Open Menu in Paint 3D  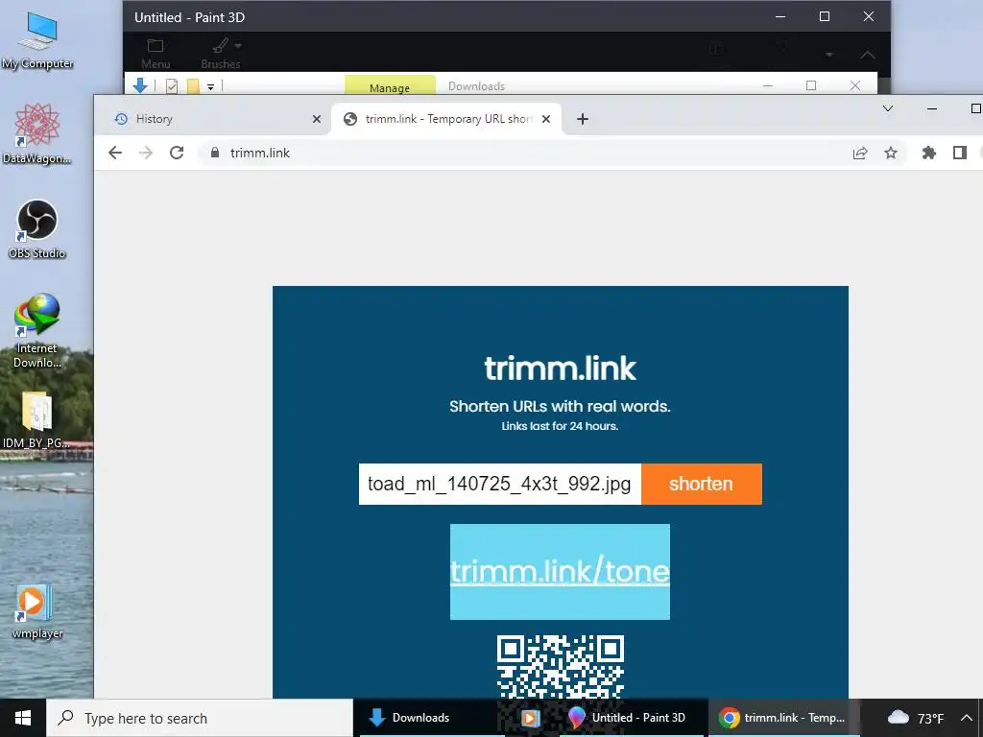tap(156, 54)
